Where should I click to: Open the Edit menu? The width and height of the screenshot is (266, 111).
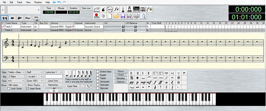click(x=11, y=2)
